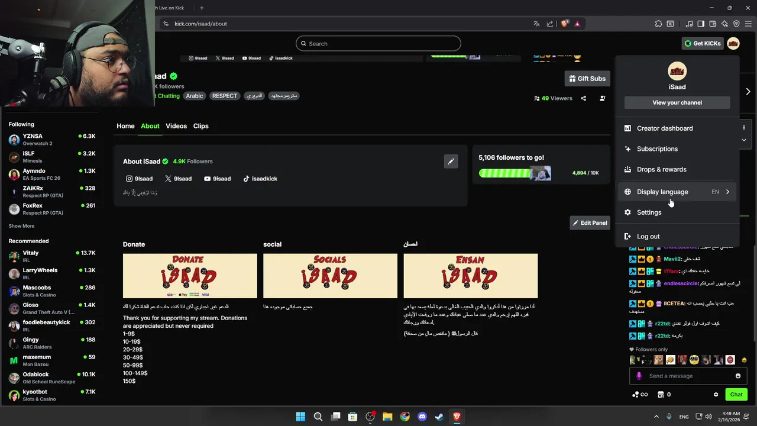Show hidden icons in system tray

[x=656, y=417]
